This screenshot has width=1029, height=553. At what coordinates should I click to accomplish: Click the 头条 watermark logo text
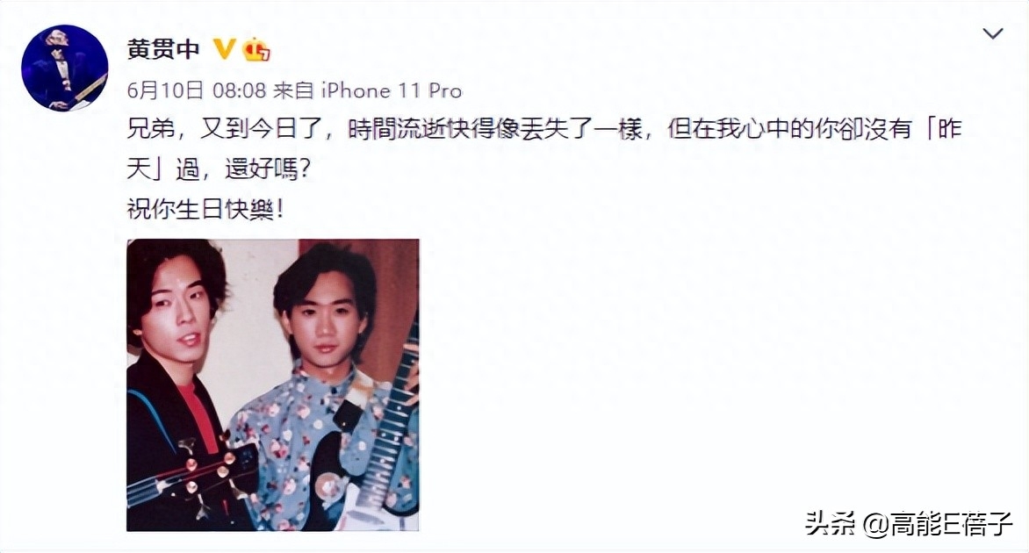(x=831, y=524)
